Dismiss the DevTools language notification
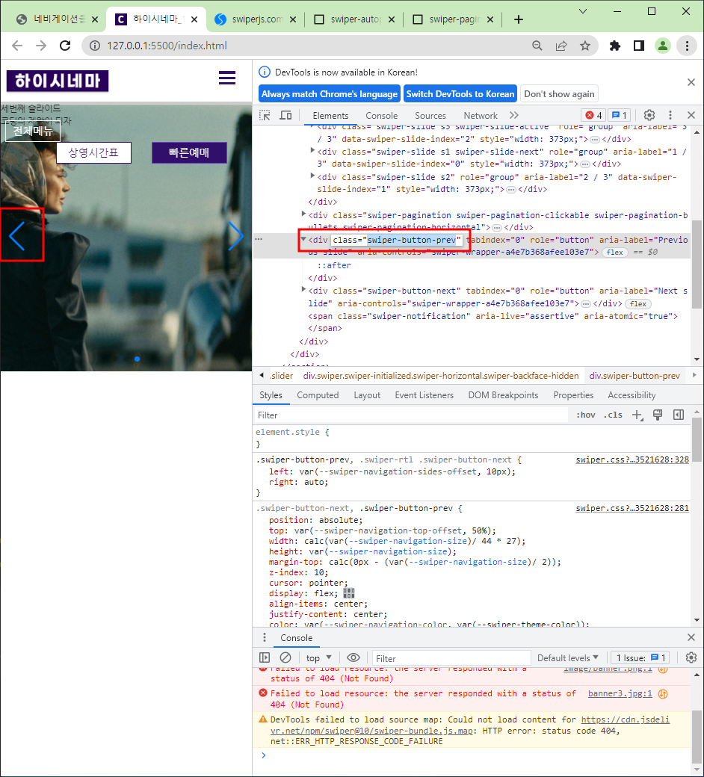 coord(691,82)
